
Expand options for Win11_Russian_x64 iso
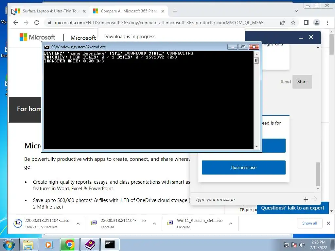[231, 224]
